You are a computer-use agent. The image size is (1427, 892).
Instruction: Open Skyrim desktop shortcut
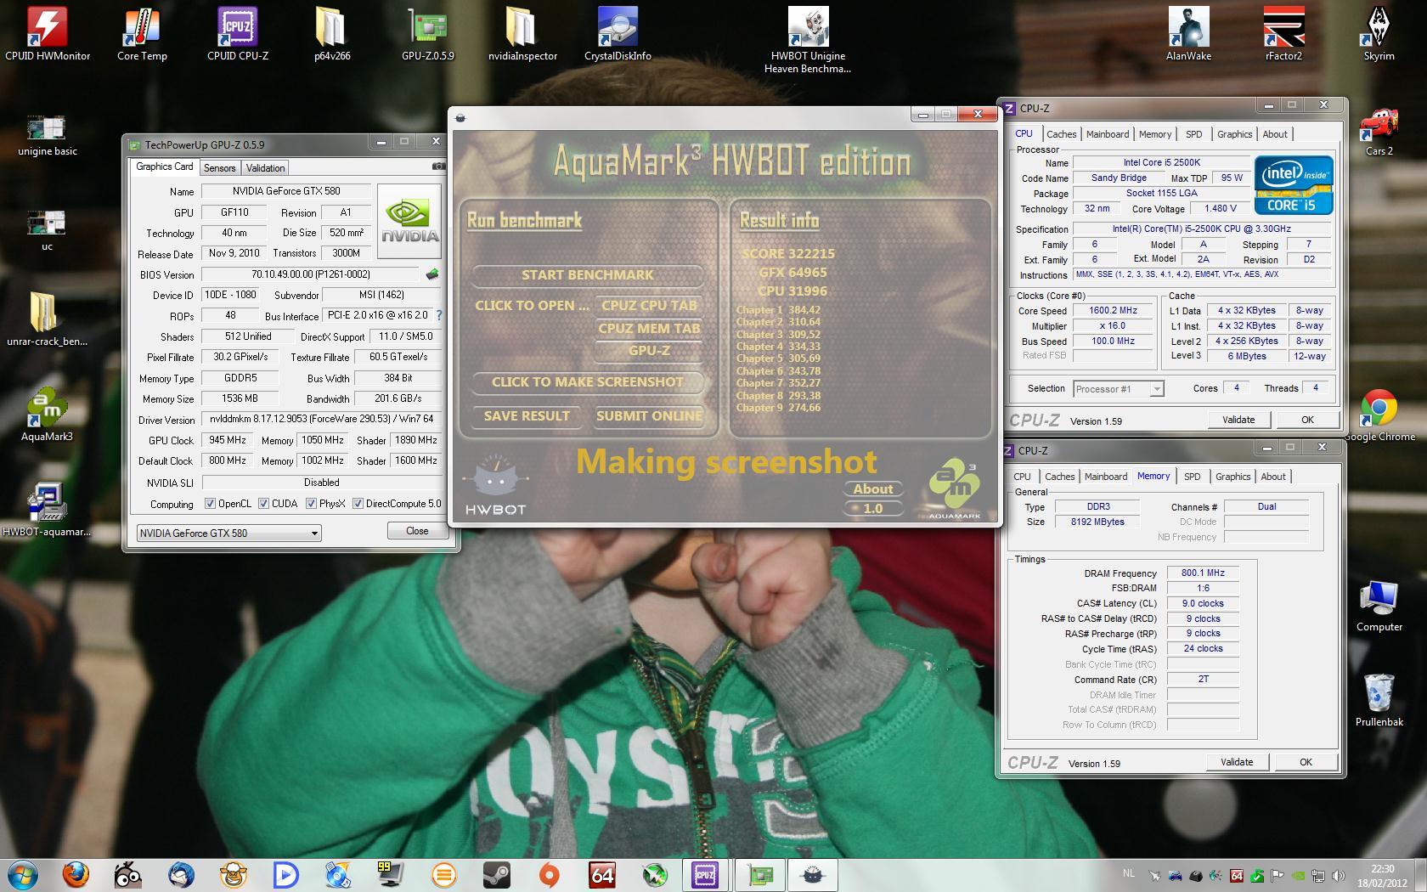pos(1379,34)
